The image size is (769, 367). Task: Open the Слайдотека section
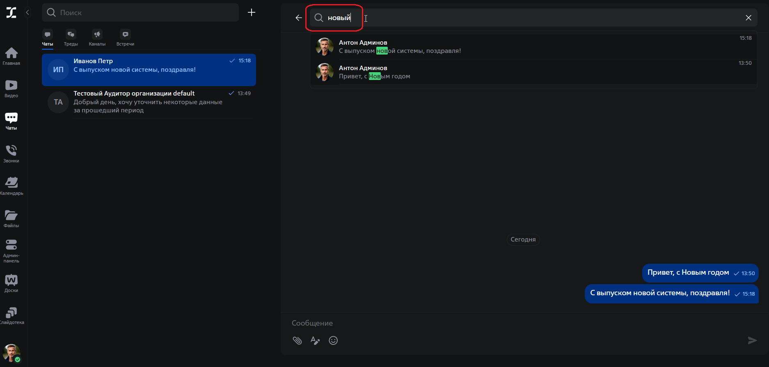click(11, 316)
